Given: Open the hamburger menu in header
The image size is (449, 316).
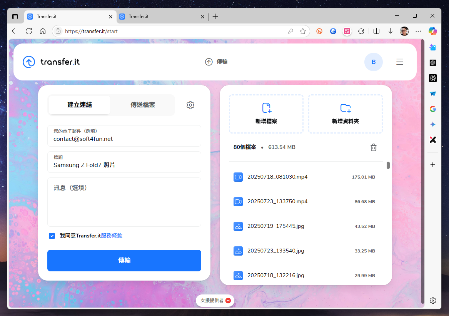Looking at the screenshot, I should [400, 62].
